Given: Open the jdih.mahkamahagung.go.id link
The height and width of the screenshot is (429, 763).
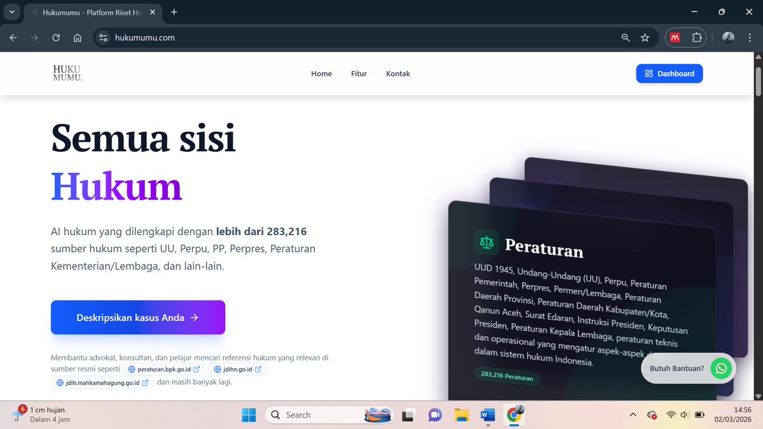Looking at the screenshot, I should click(102, 383).
